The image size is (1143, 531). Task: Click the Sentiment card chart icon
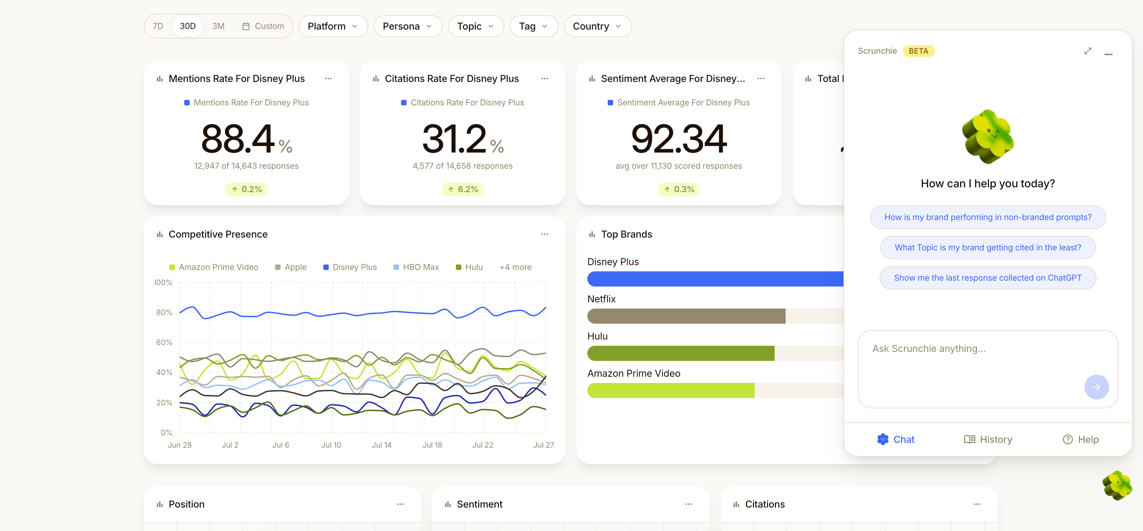448,504
